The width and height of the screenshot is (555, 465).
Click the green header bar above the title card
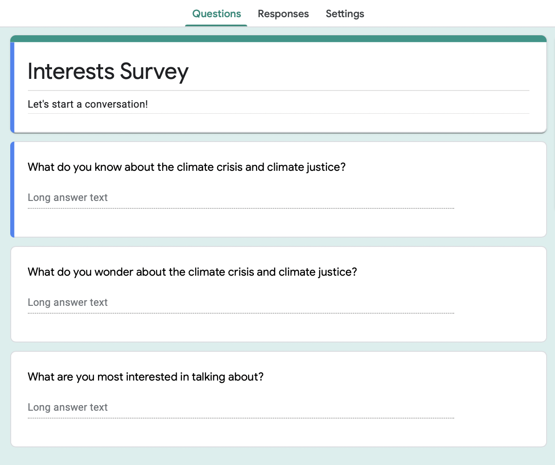(x=278, y=39)
